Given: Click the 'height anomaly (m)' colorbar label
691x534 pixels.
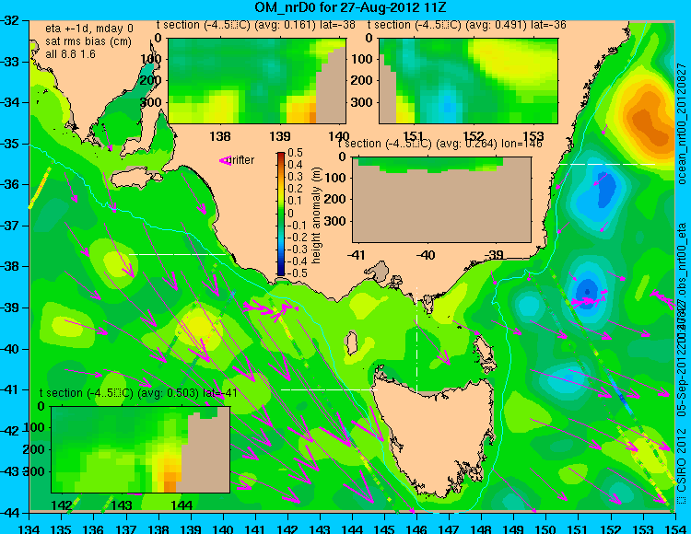Looking at the screenshot, I should [x=316, y=215].
